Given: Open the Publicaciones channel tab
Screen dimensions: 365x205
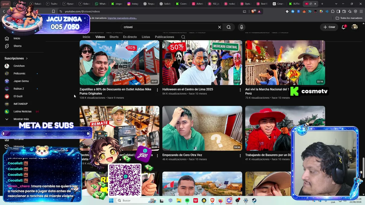Looking at the screenshot, I should [165, 37].
